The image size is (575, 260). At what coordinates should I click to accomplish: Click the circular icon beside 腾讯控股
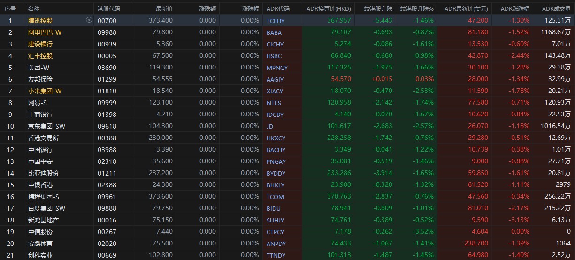[89, 20]
